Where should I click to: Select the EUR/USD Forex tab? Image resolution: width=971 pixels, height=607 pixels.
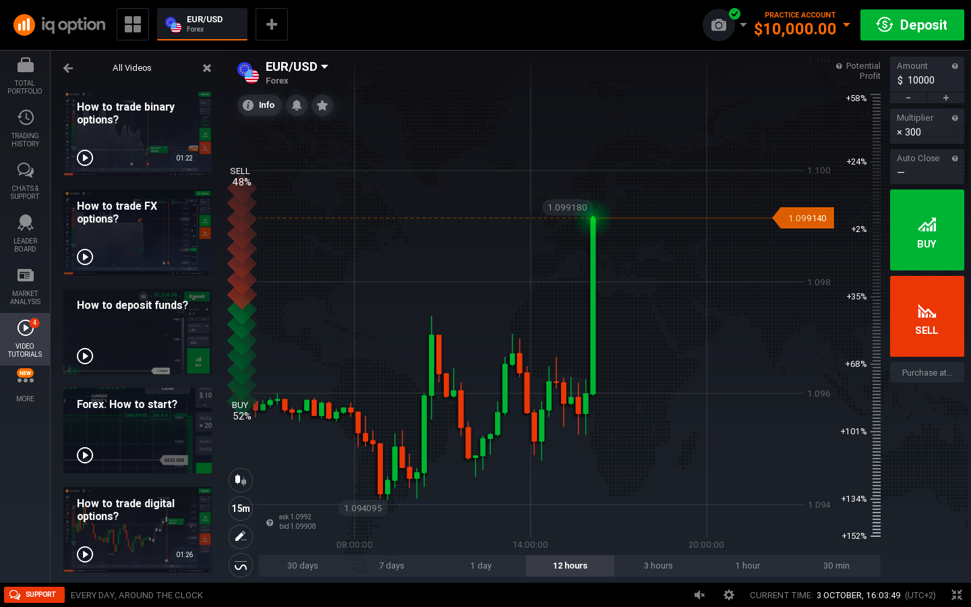coord(202,24)
